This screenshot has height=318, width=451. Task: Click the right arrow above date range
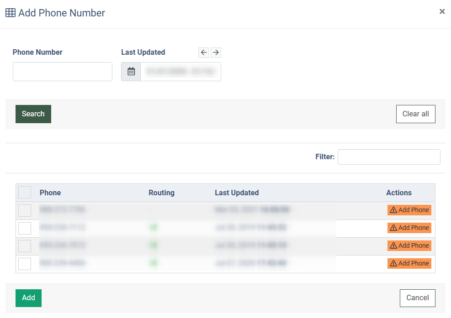coord(216,52)
